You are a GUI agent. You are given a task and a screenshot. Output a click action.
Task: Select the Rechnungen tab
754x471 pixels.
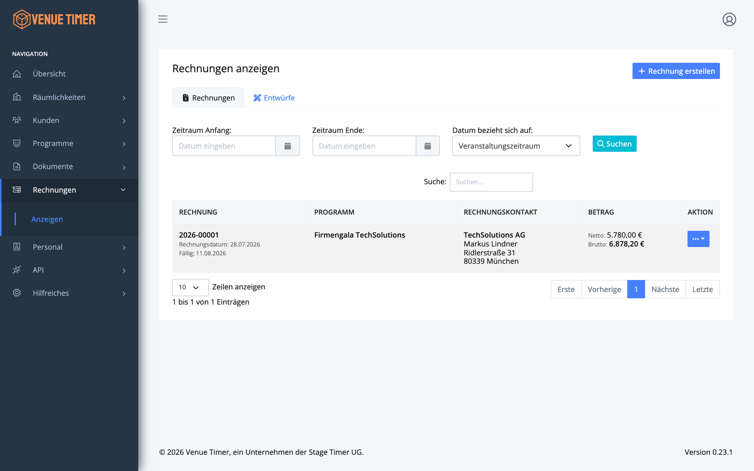tap(208, 98)
